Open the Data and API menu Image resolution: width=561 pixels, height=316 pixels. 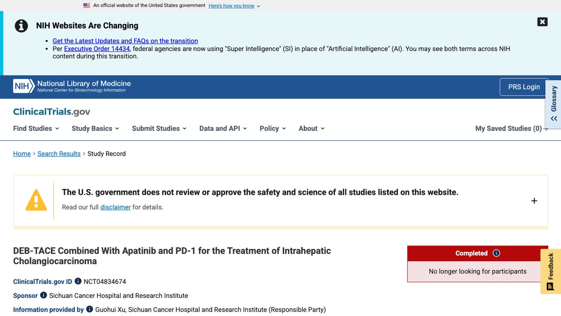[223, 129]
